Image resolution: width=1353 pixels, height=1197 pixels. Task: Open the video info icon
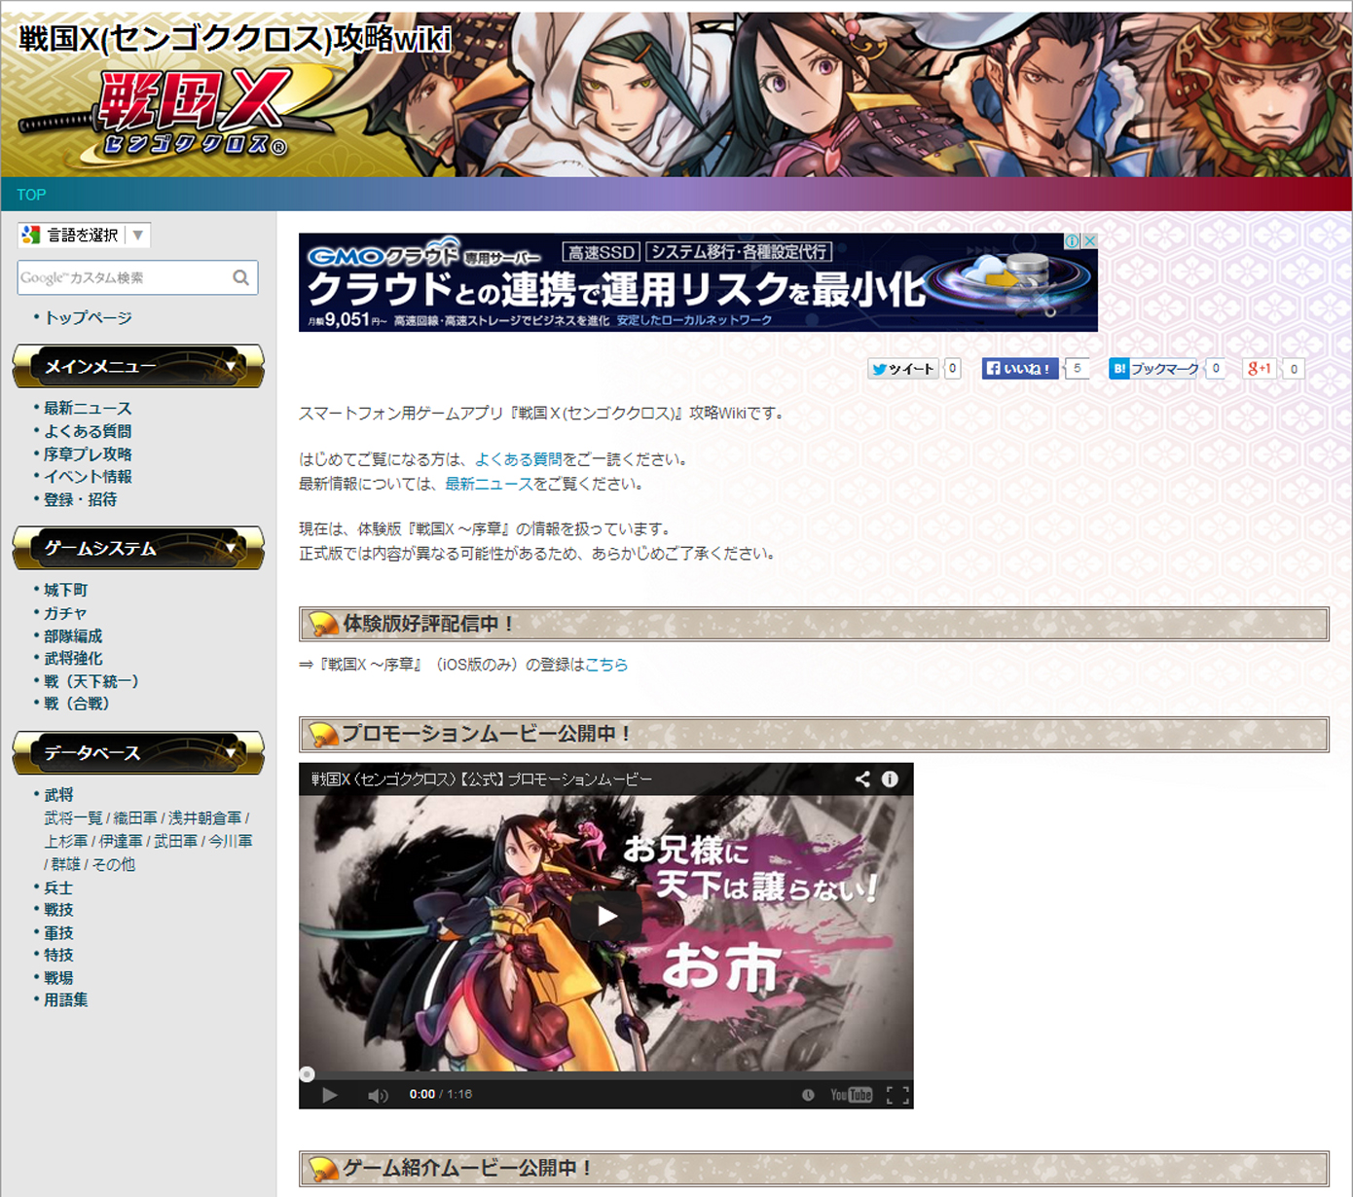point(890,779)
